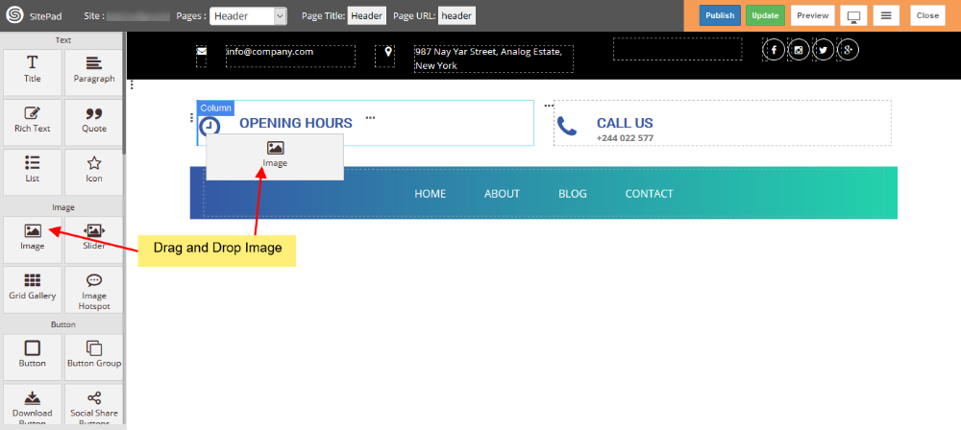Toggle the desktop device preview icon
961x430 pixels.
852,16
